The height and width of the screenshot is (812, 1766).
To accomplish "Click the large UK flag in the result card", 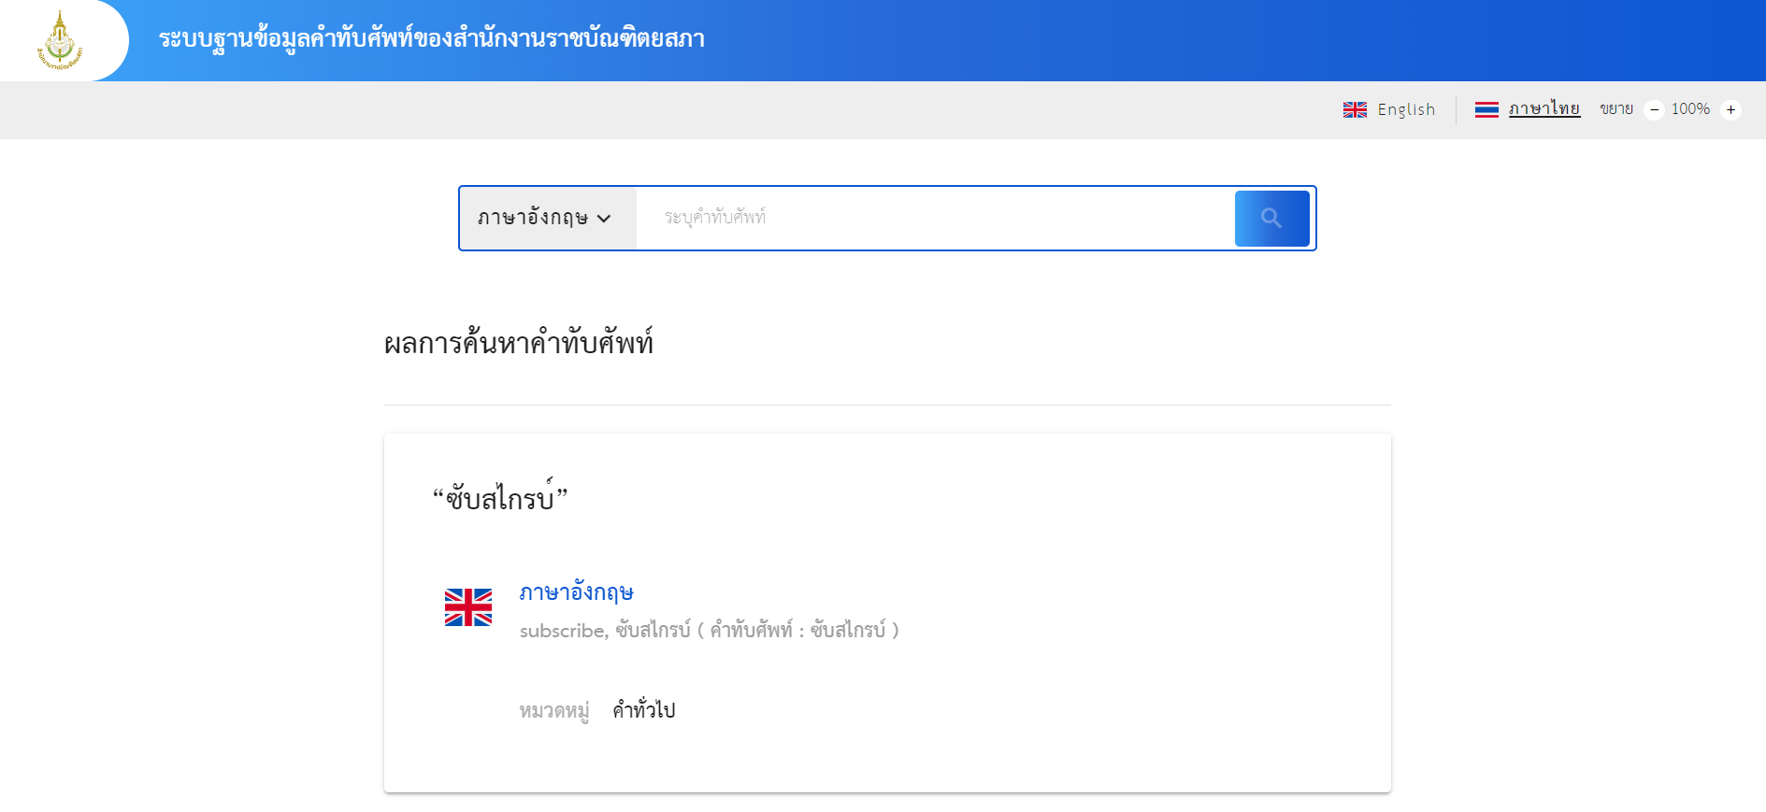I will [x=467, y=607].
